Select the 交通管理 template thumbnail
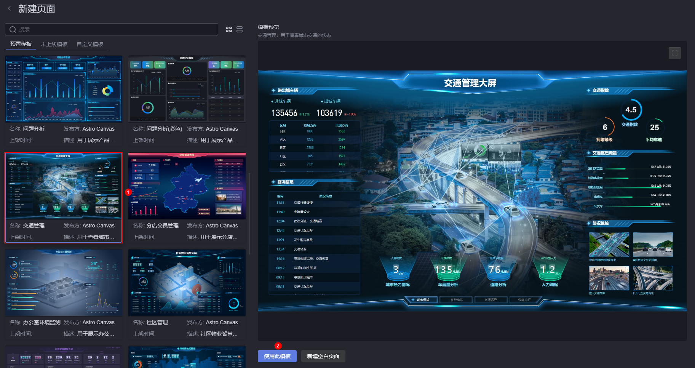 click(x=64, y=186)
